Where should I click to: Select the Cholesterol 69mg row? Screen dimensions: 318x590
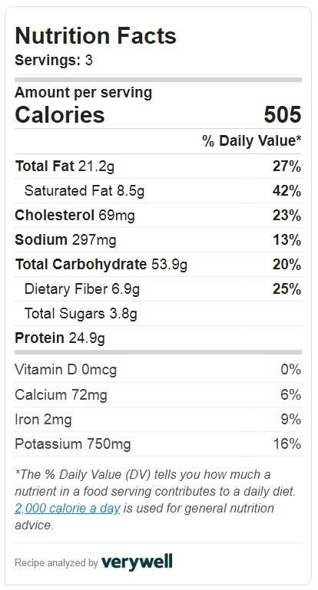(158, 216)
